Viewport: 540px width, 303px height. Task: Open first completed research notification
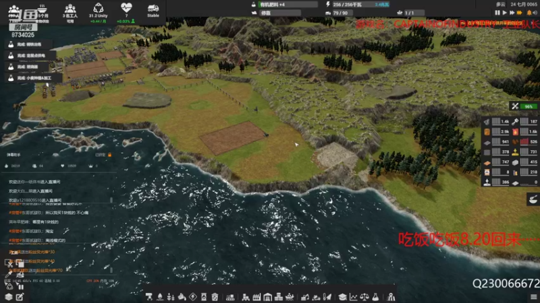coord(28,44)
